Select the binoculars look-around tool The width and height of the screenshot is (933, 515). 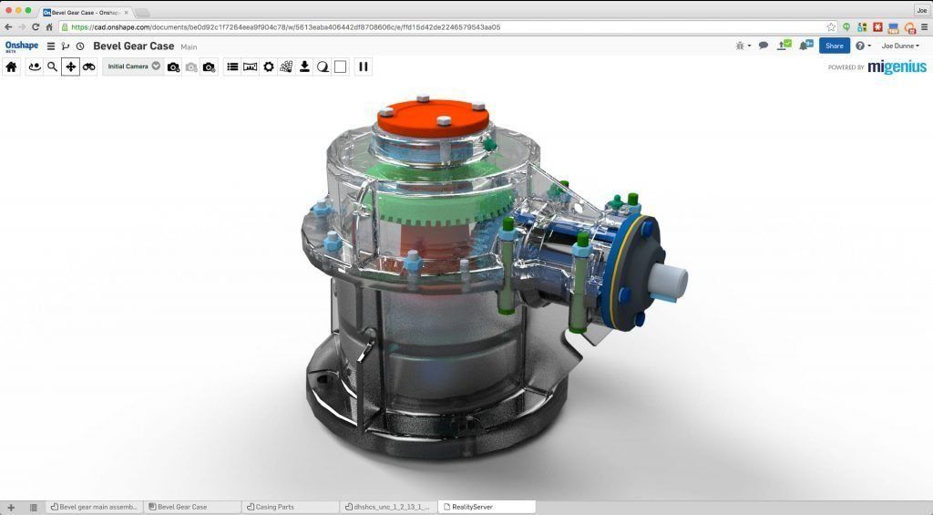pyautogui.click(x=88, y=67)
